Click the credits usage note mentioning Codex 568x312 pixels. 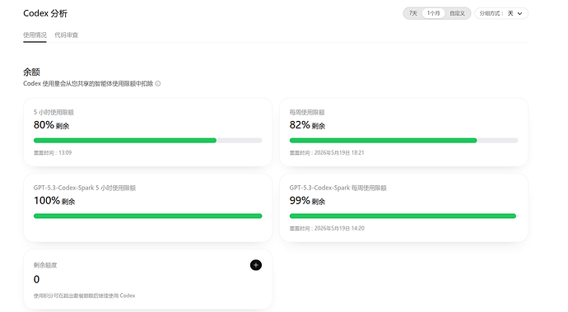(85, 296)
